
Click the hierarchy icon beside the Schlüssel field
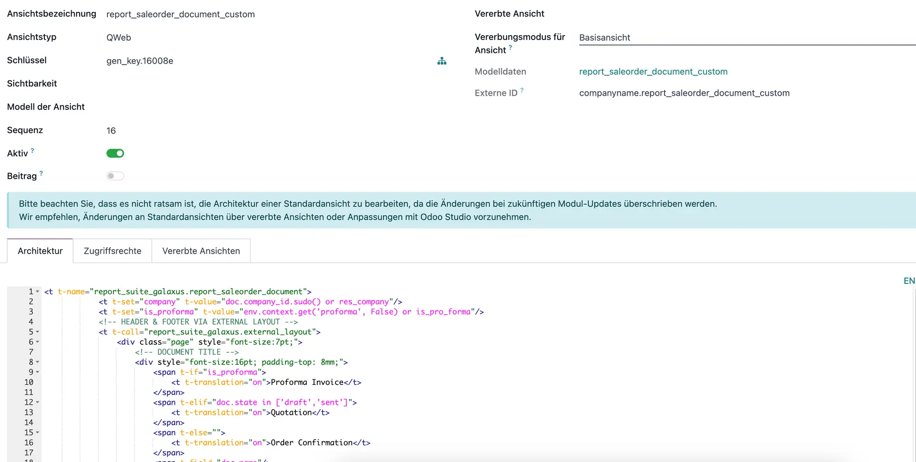(442, 61)
